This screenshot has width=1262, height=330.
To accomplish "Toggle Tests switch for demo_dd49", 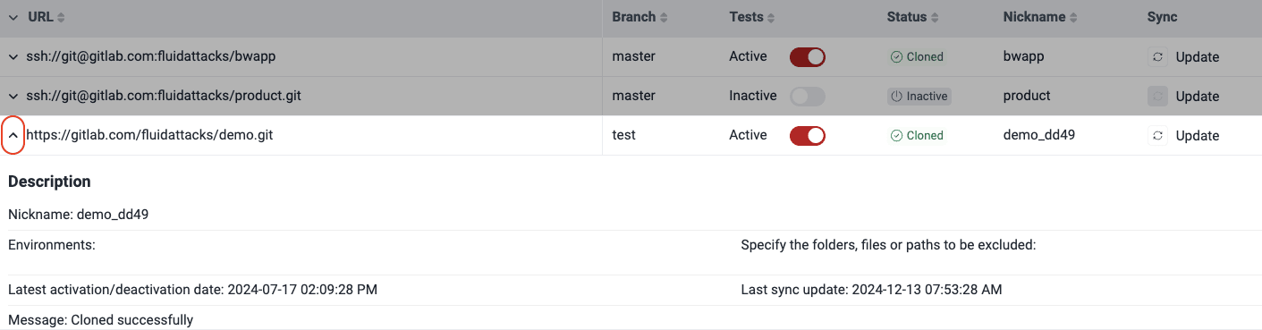I will point(808,135).
